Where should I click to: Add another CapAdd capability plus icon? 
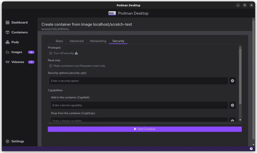point(232,105)
